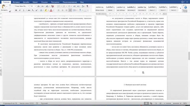Expand the styles gallery arrow
This screenshot has width=190, height=106.
coord(180,8)
